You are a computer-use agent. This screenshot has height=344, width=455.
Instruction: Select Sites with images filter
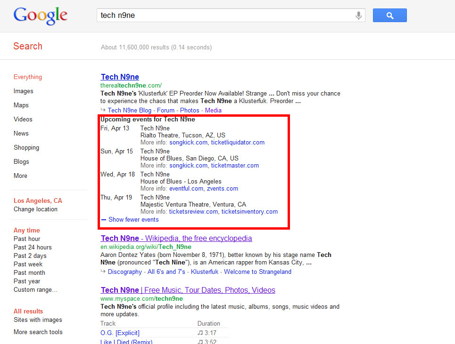click(x=38, y=320)
